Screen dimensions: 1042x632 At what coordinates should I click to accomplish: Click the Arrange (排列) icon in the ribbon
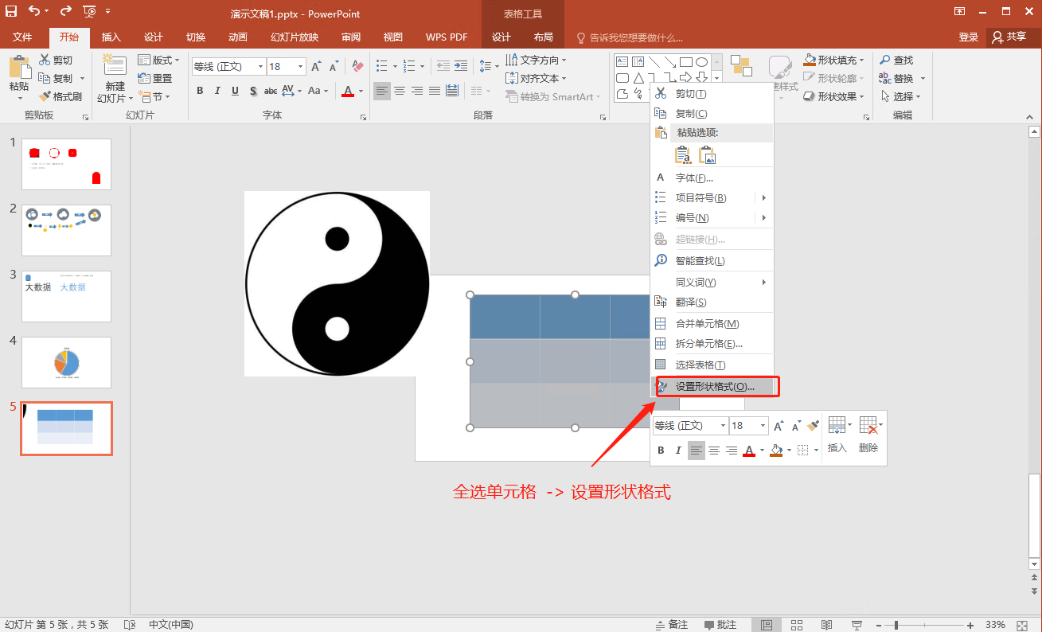741,67
